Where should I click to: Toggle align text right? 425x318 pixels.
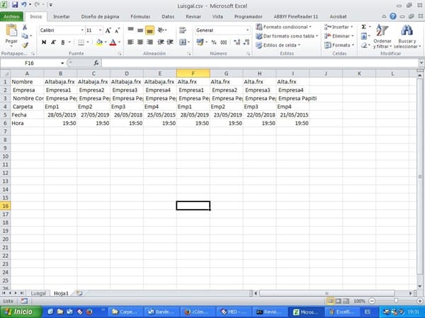pyautogui.click(x=149, y=42)
